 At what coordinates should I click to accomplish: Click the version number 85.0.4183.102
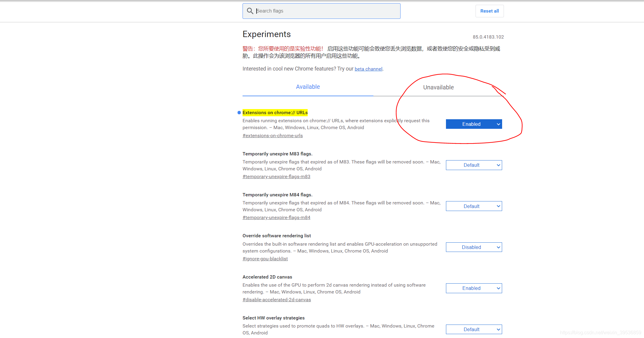(x=488, y=37)
